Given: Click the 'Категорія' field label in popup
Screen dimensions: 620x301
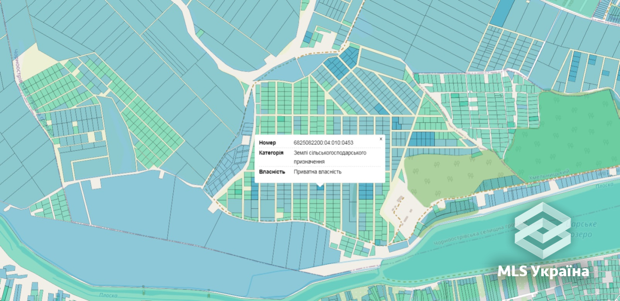Looking at the screenshot, I should pyautogui.click(x=271, y=153).
